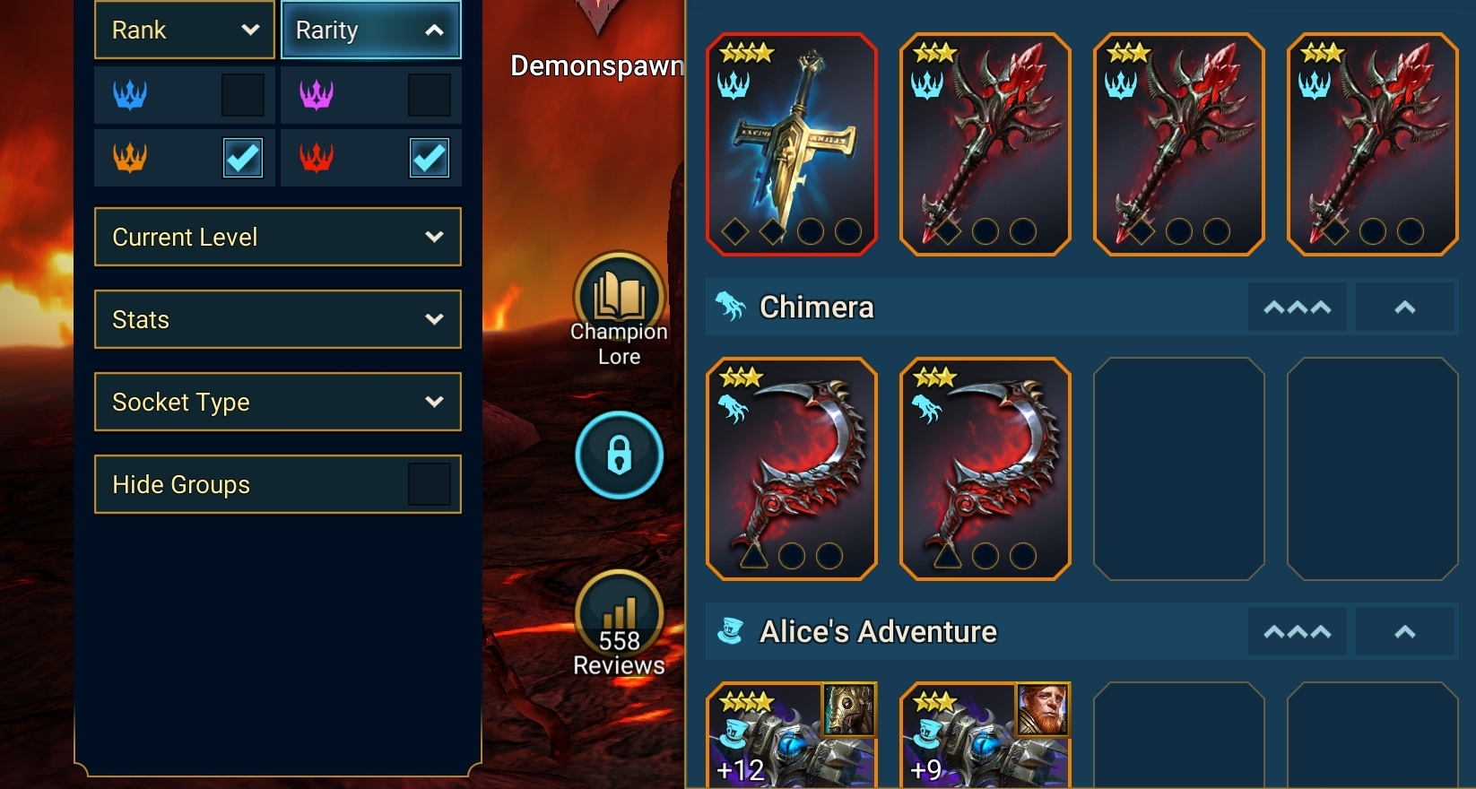This screenshot has height=789, width=1476.
Task: Open the Rank dropdown
Action: coord(185,30)
